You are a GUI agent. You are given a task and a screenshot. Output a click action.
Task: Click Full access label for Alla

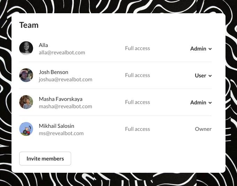(138, 48)
